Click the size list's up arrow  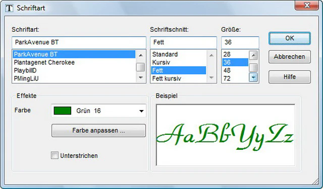pos(253,55)
